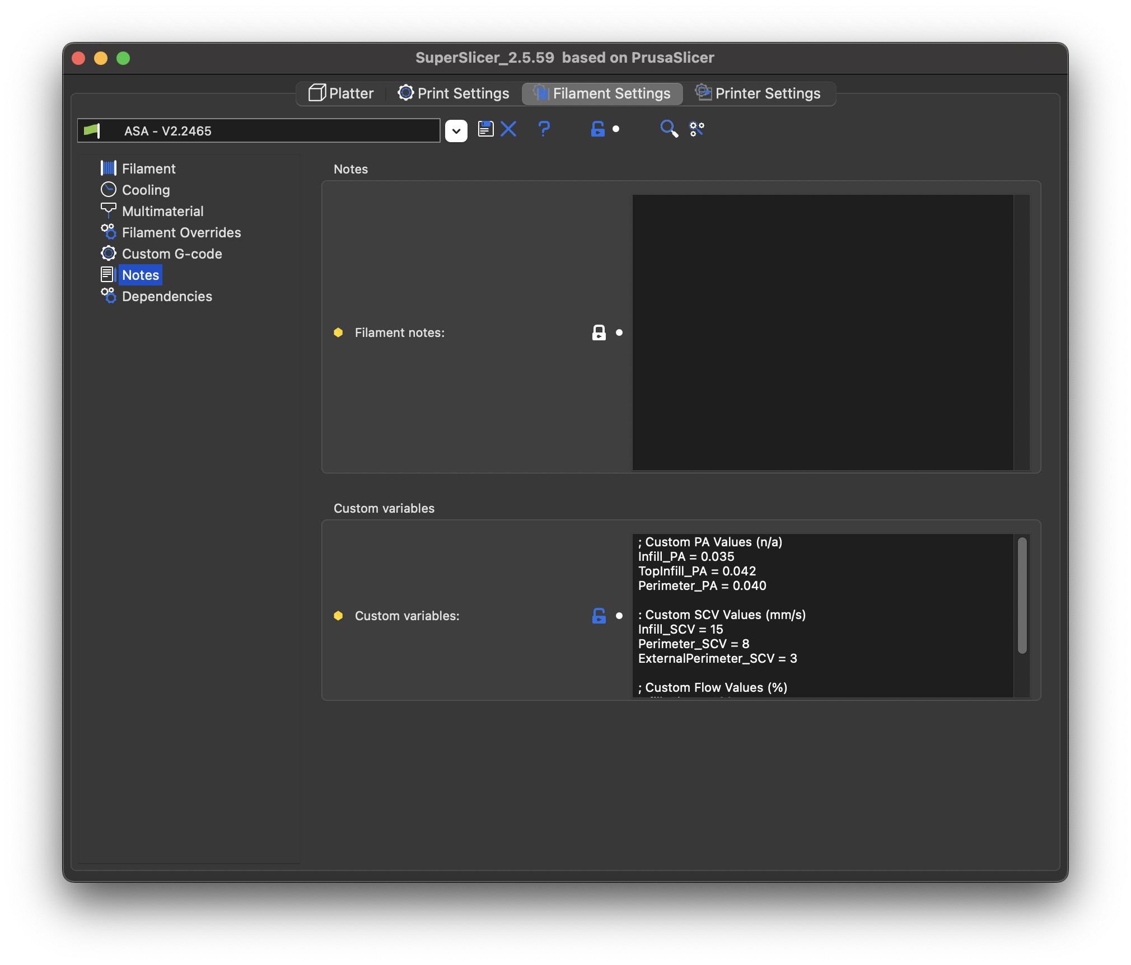Switch to the Print Settings tab
Image resolution: width=1131 pixels, height=965 pixels.
454,93
